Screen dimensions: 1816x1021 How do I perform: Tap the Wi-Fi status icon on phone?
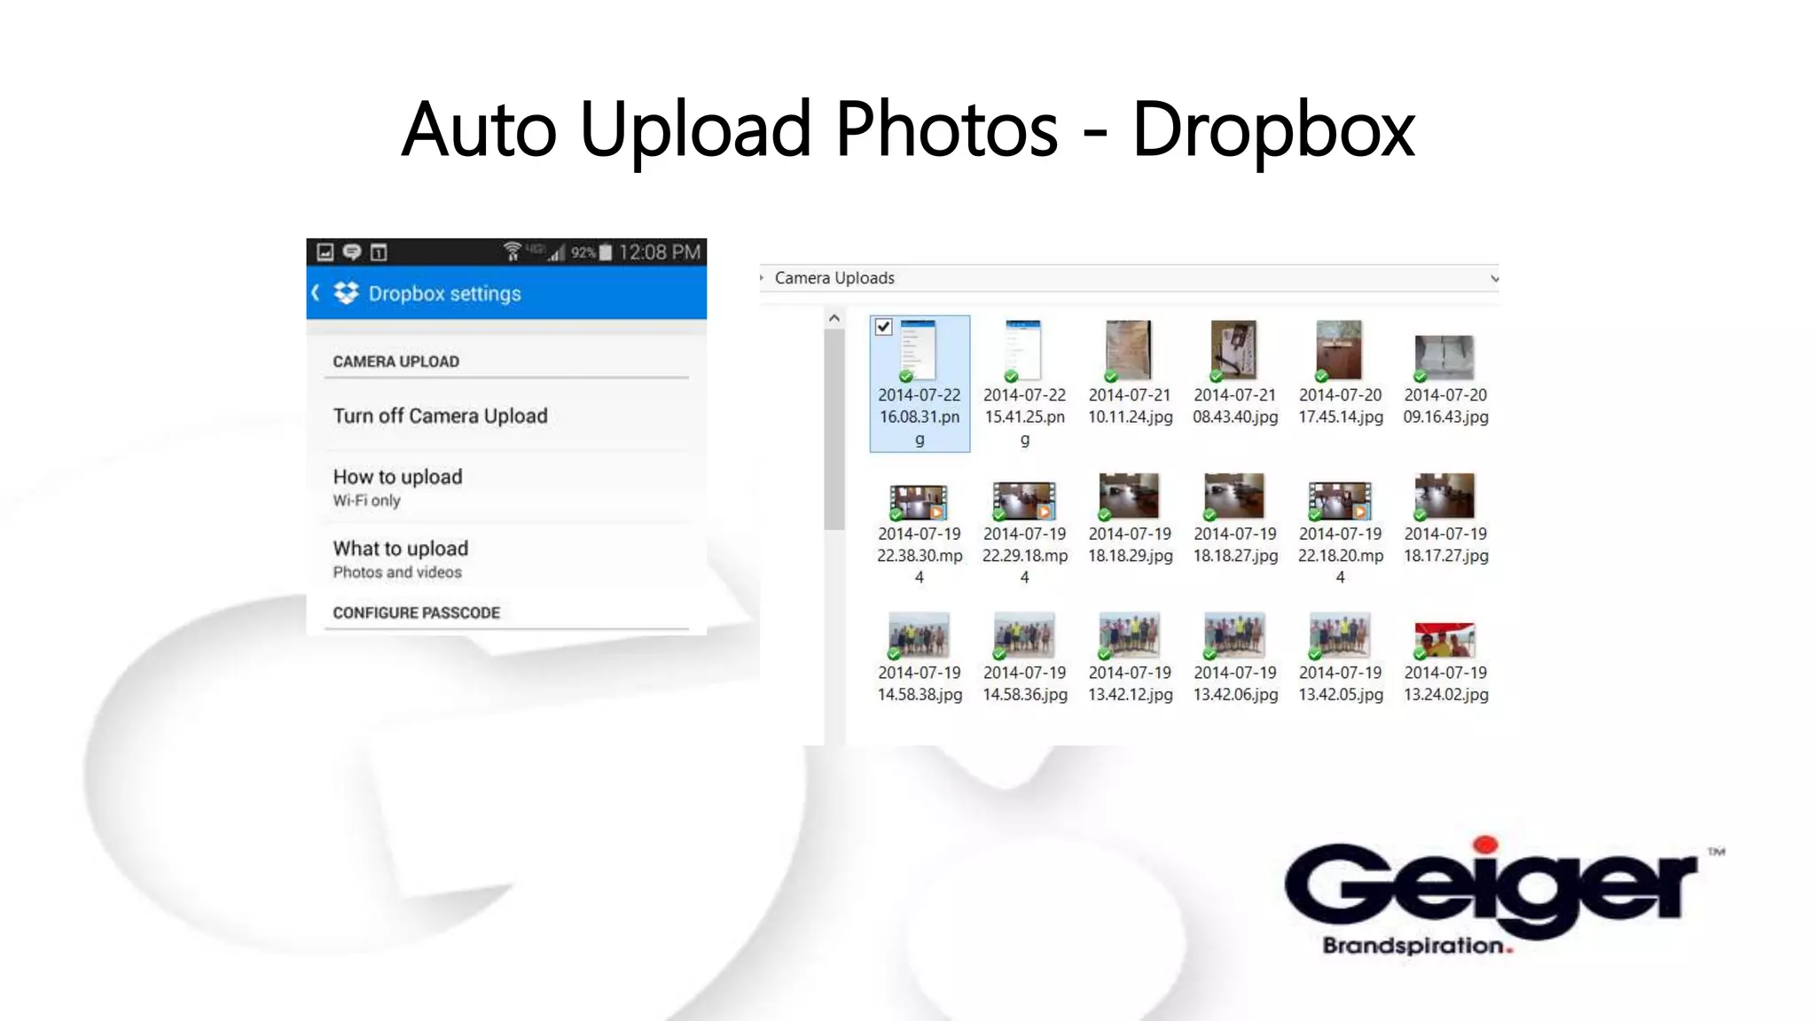point(512,252)
